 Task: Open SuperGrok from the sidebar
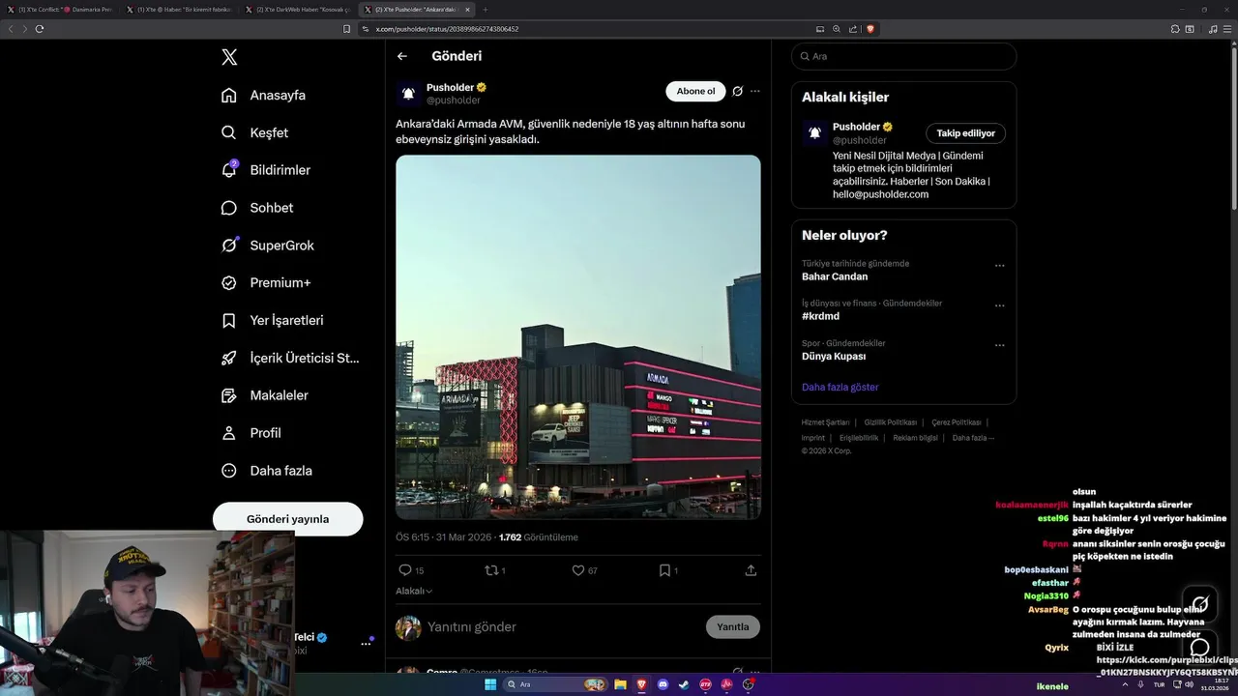[268, 246]
